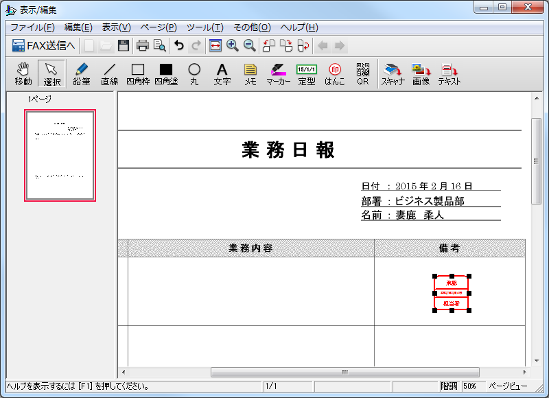Go to previous page arrow
This screenshot has height=398, width=549.
(x=323, y=45)
